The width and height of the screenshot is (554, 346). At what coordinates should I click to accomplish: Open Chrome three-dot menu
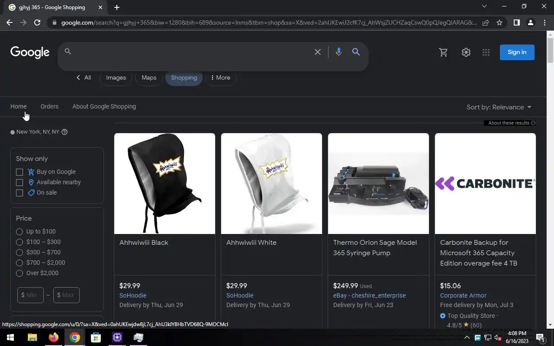pos(544,22)
